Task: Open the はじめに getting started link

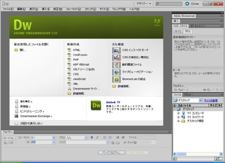Action: click(26, 102)
